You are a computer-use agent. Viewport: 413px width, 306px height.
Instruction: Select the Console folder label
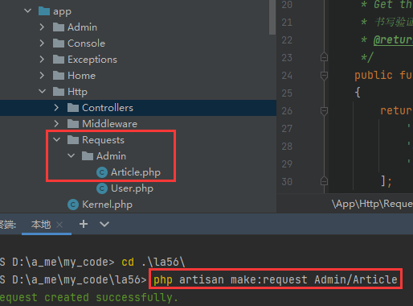point(86,43)
